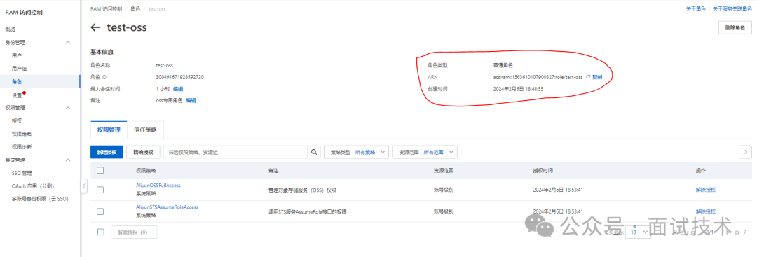Open 用户 in the sidebar
The image size is (757, 257).
pyautogui.click(x=17, y=56)
